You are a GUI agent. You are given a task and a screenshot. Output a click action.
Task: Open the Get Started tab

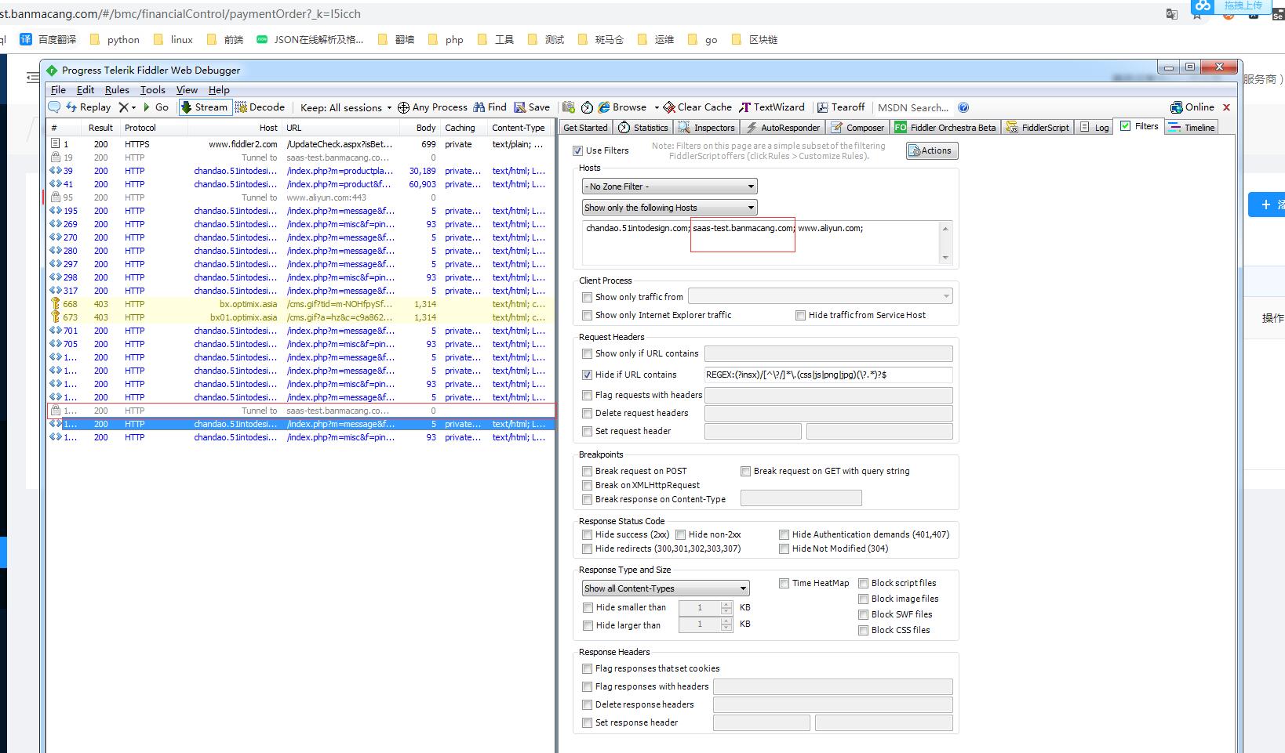click(x=585, y=128)
